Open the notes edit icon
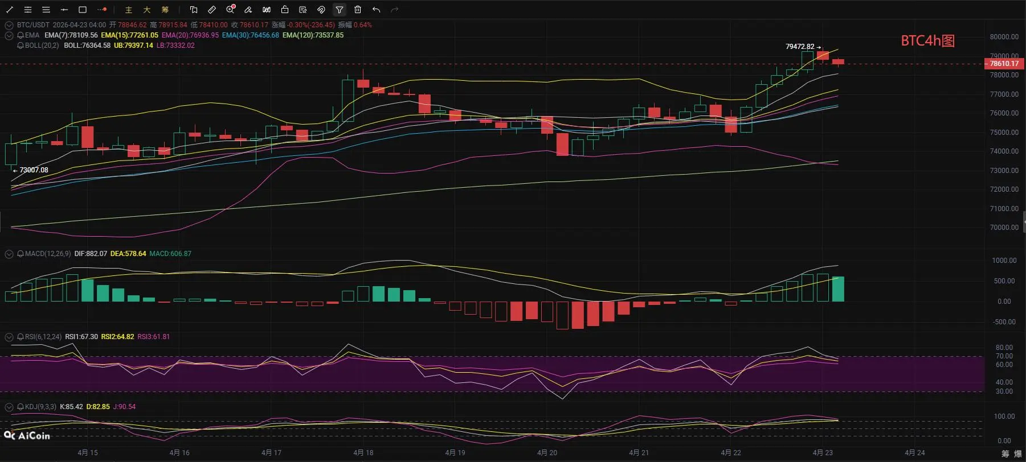The width and height of the screenshot is (1026, 462). [x=303, y=10]
